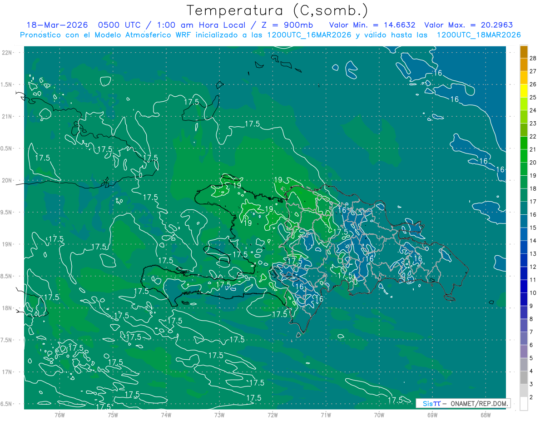Select the forecast date '18-Mar-2026'

click(x=56, y=25)
